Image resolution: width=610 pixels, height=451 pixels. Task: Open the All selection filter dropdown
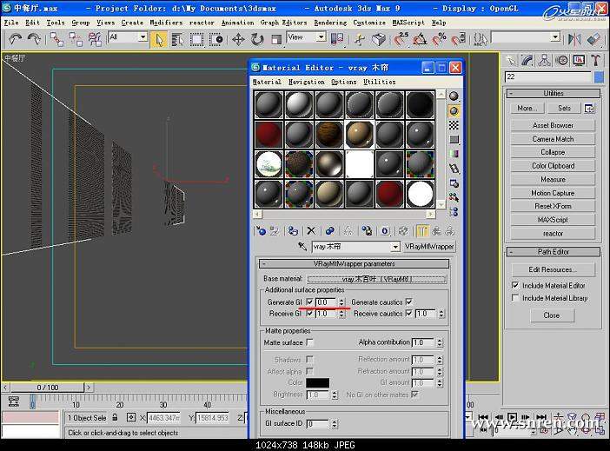coord(143,37)
